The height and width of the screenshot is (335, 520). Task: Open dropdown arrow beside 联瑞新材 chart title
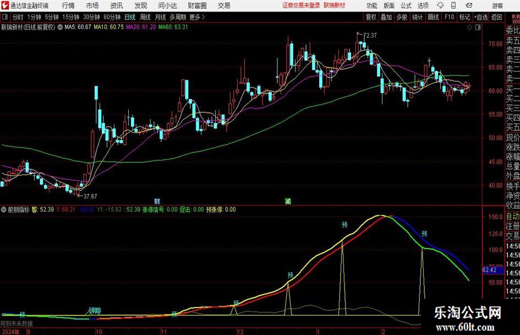click(x=60, y=27)
